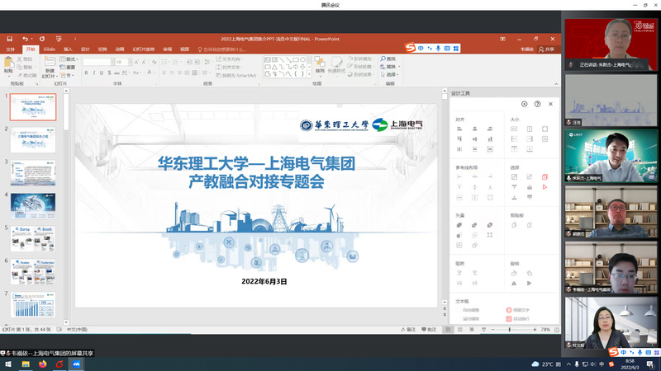Click the 共享 (Share) icon at top right
This screenshot has height=371, width=661.
click(x=546, y=49)
